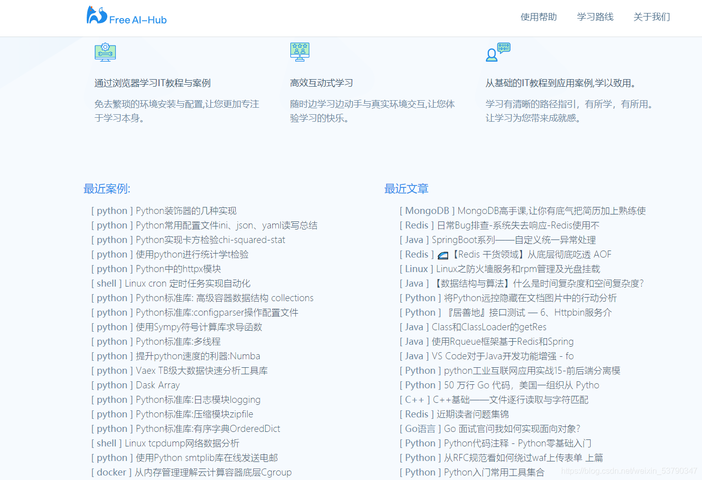Click the gear monitor icon above 通过浏览器学习IT教程与案例
Viewport: 702px width, 480px height.
point(105,52)
